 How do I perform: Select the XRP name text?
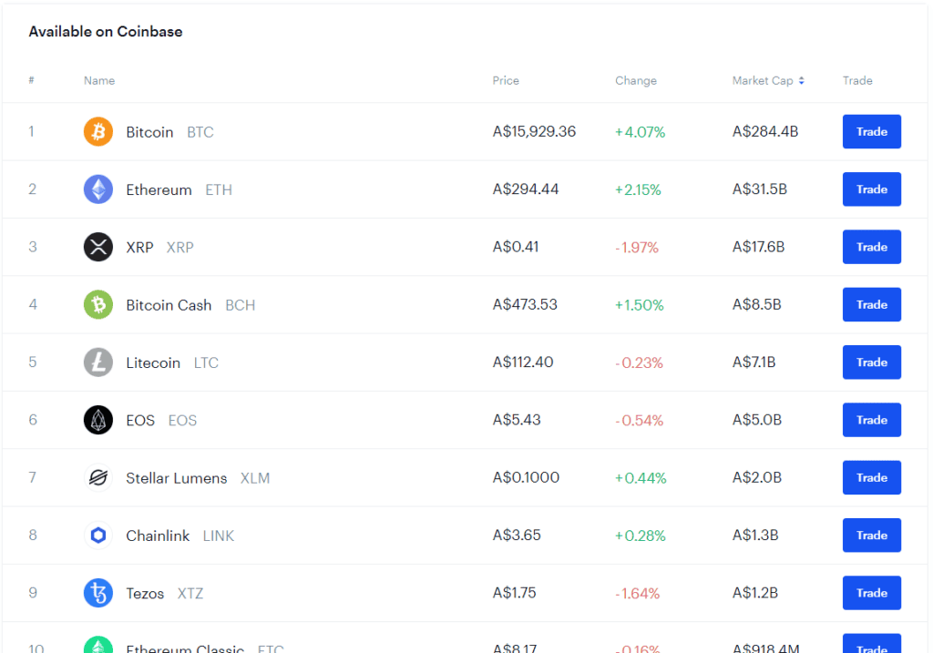point(139,248)
